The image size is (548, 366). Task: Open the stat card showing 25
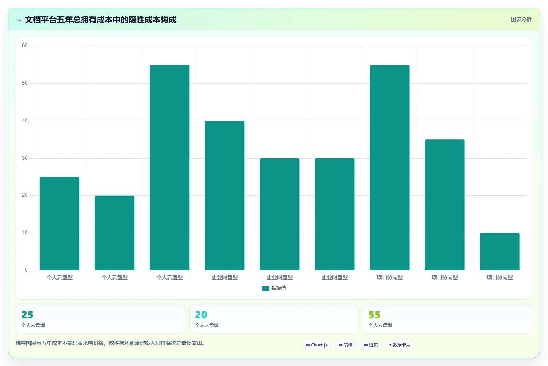(100, 319)
